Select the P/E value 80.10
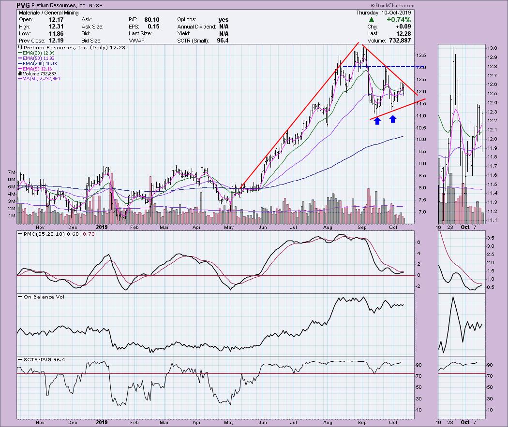Screen dimensions: 508x427 point(152,20)
